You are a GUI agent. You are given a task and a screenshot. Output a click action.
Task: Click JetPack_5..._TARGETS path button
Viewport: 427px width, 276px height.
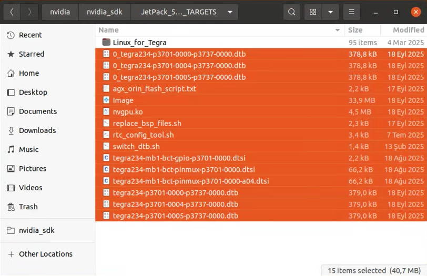(x=185, y=12)
